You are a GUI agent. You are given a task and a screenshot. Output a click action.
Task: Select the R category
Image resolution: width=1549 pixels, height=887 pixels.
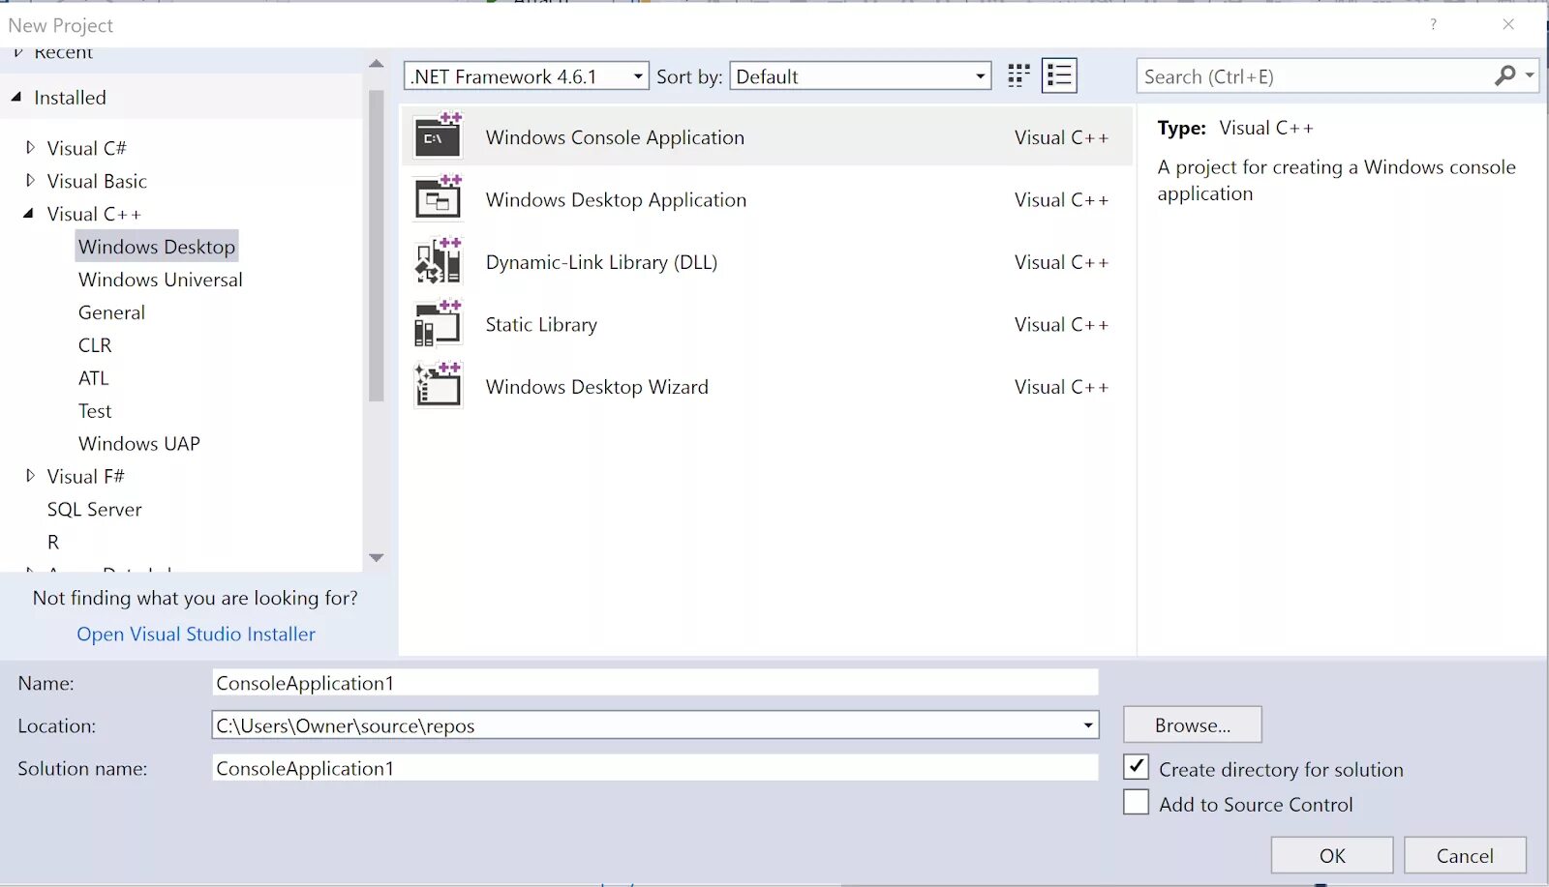tap(53, 543)
